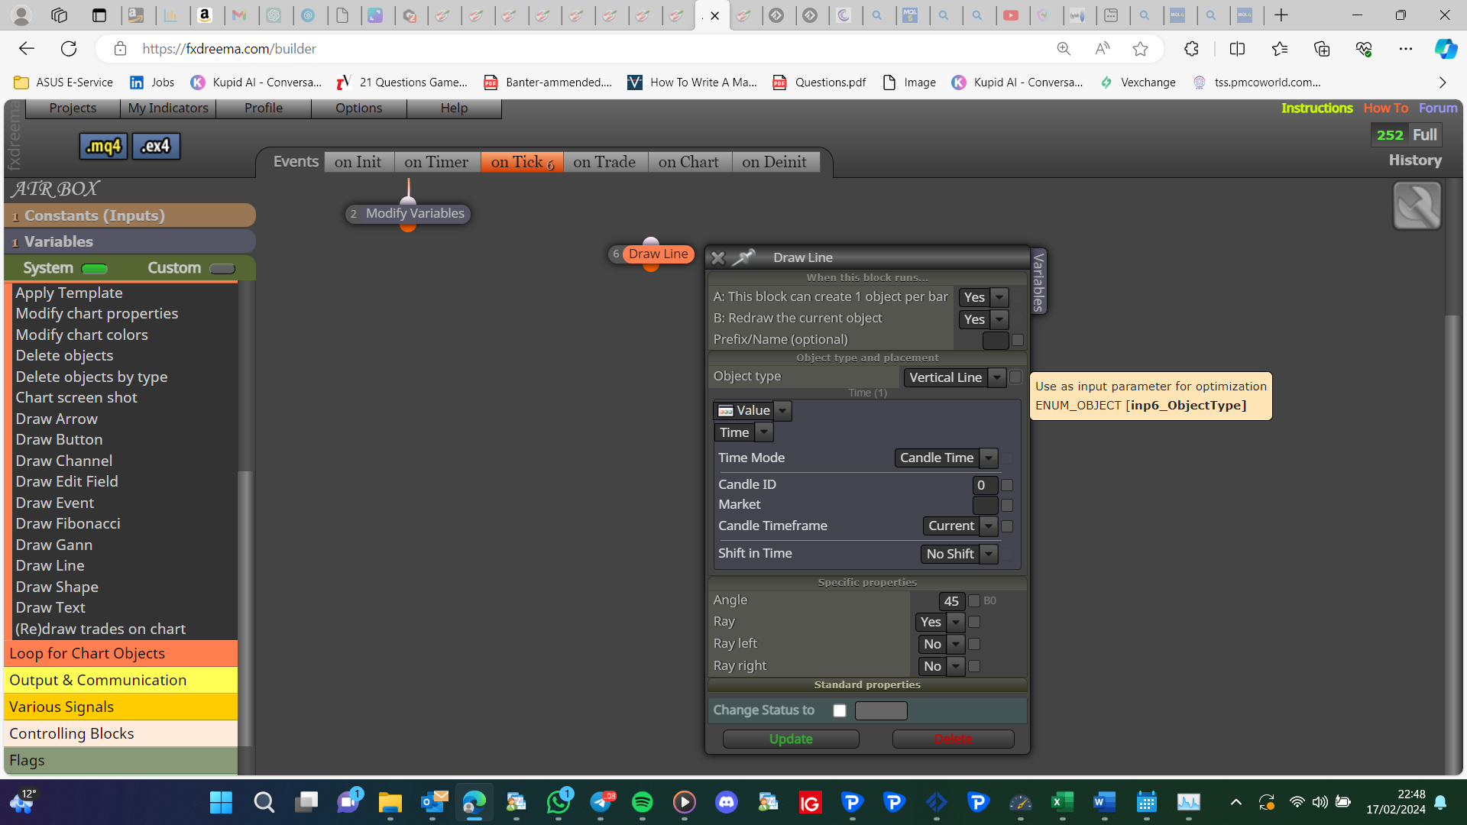Image resolution: width=1467 pixels, height=825 pixels.
Task: Click the .mq4 export icon
Action: tap(104, 146)
